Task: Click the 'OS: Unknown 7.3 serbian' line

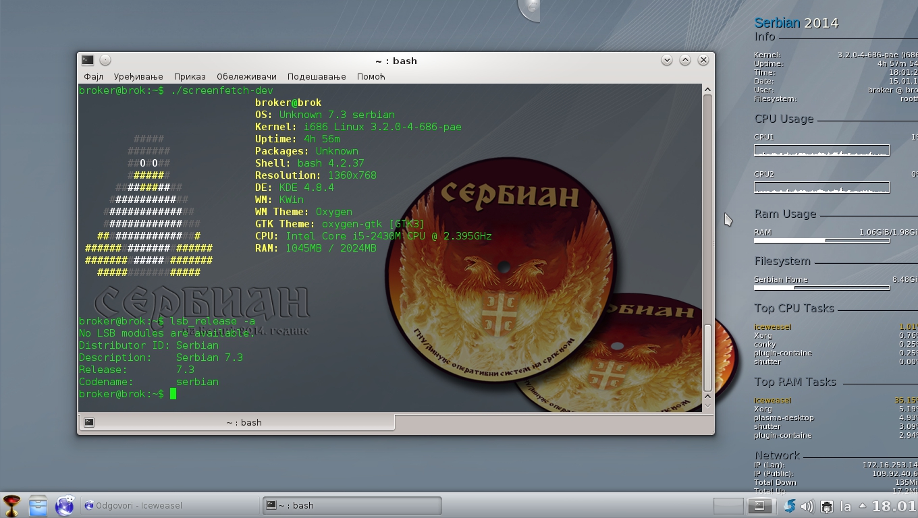Action: pos(325,115)
